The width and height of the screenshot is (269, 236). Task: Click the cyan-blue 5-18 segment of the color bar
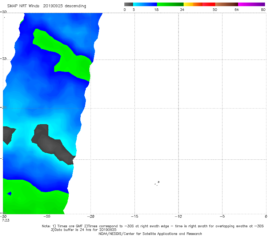click(x=145, y=4)
